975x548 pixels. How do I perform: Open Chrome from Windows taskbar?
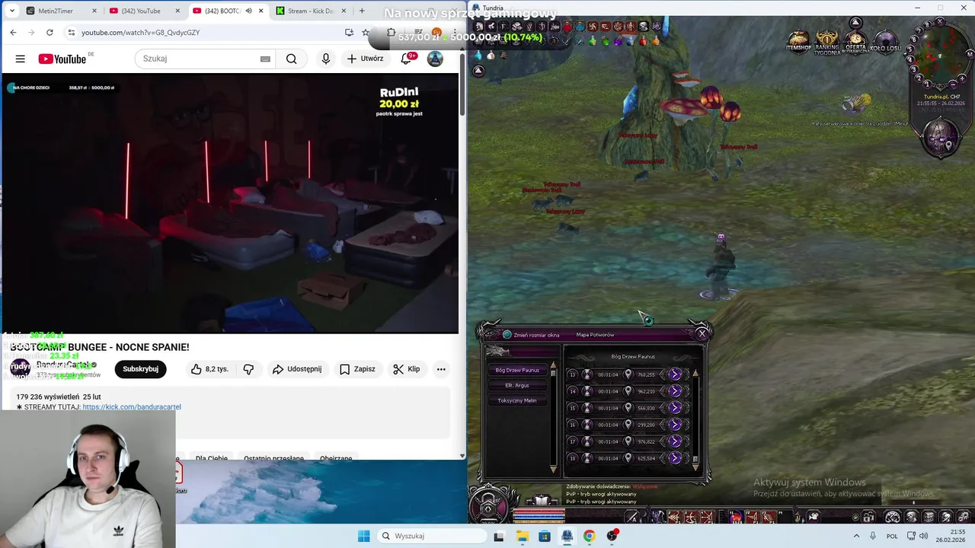pyautogui.click(x=589, y=536)
